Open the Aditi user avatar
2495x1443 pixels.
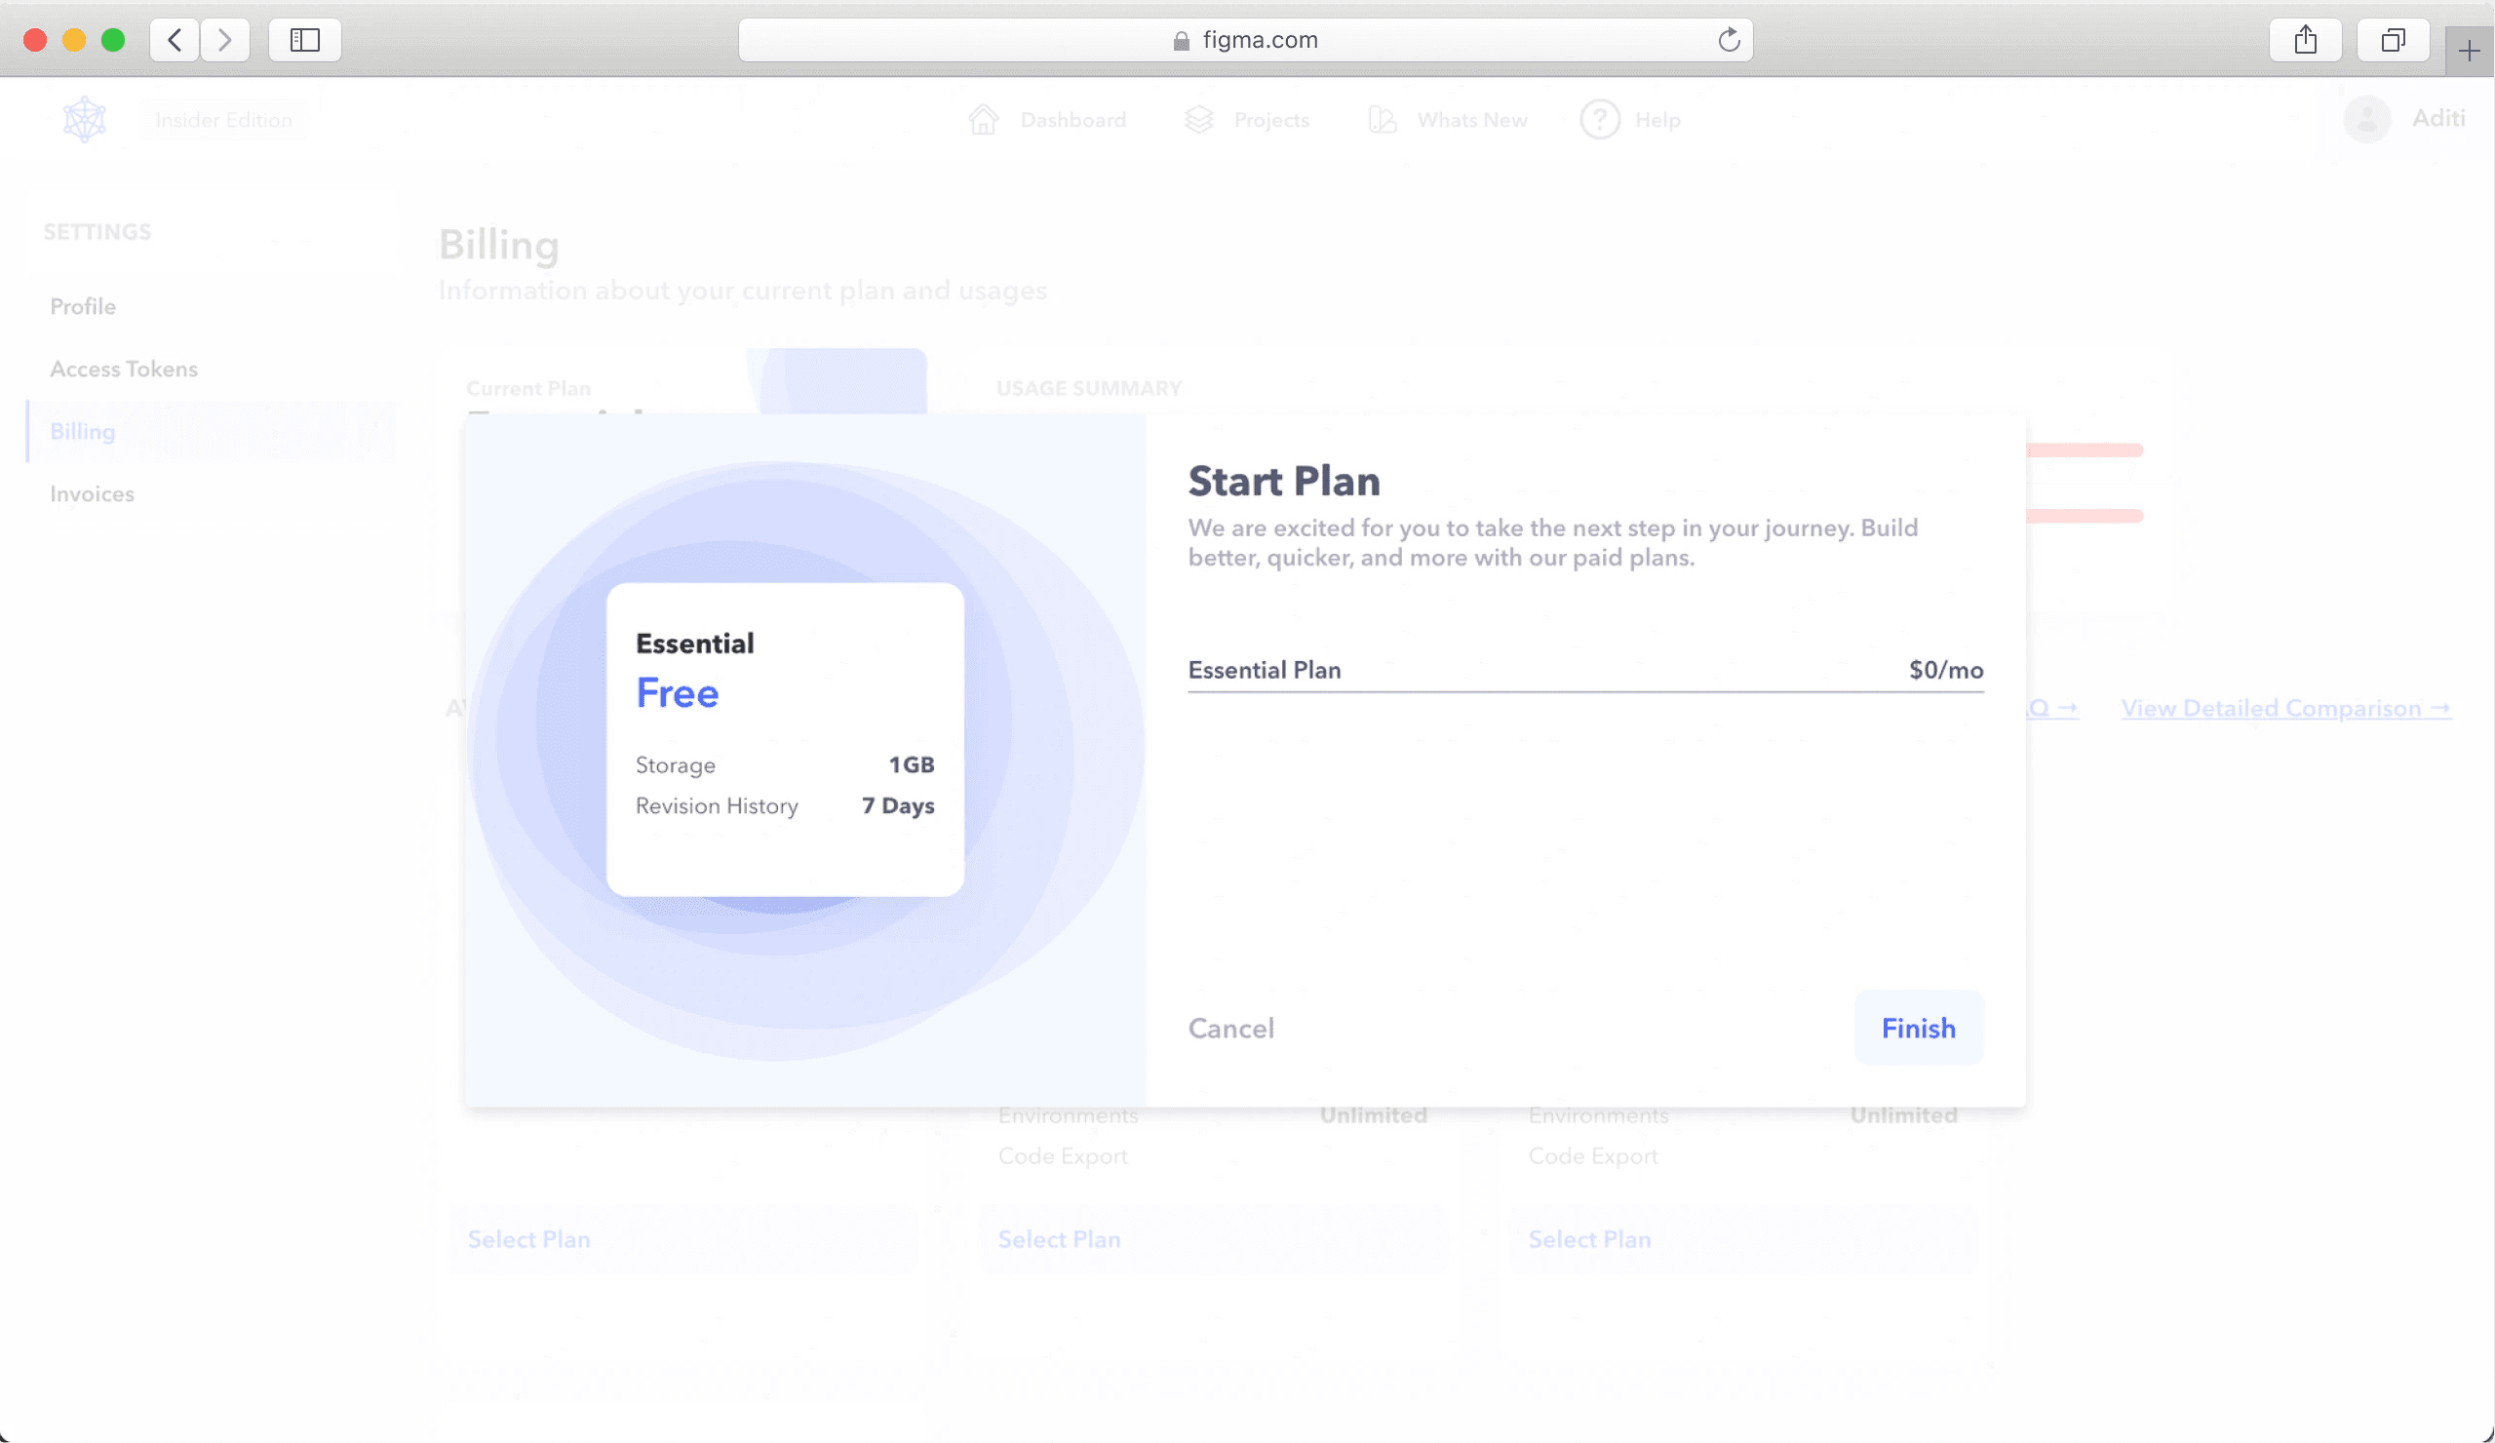(2367, 120)
